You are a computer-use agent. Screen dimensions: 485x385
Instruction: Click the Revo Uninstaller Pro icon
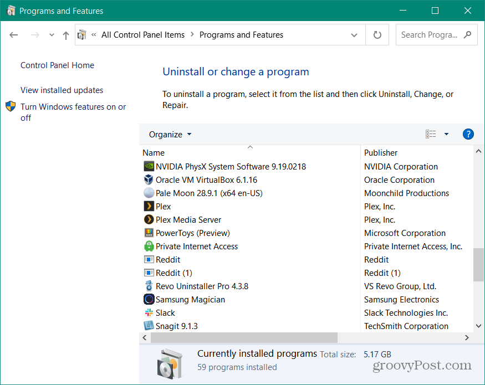(149, 286)
